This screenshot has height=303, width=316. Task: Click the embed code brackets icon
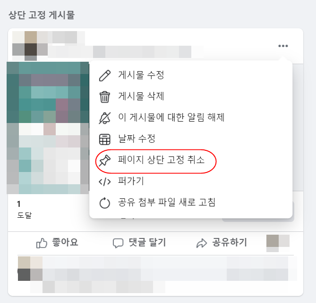pos(104,182)
